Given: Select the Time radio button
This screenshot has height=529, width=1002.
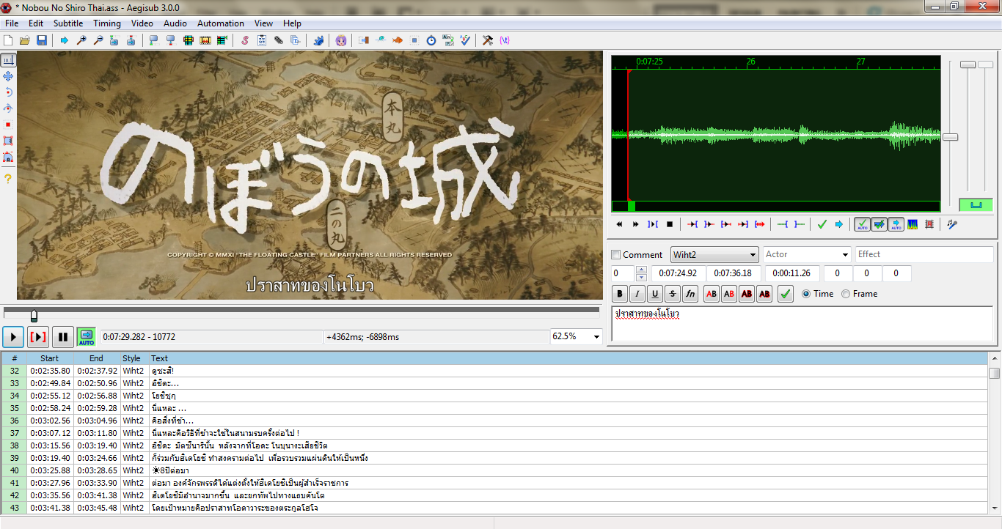Looking at the screenshot, I should click(807, 294).
